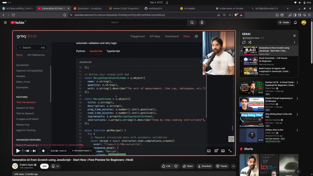This screenshot has width=313, height=176.
Task: Share the video
Action: pos(188,166)
